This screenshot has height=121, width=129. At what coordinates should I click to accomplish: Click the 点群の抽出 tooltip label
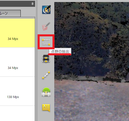coord(60,52)
